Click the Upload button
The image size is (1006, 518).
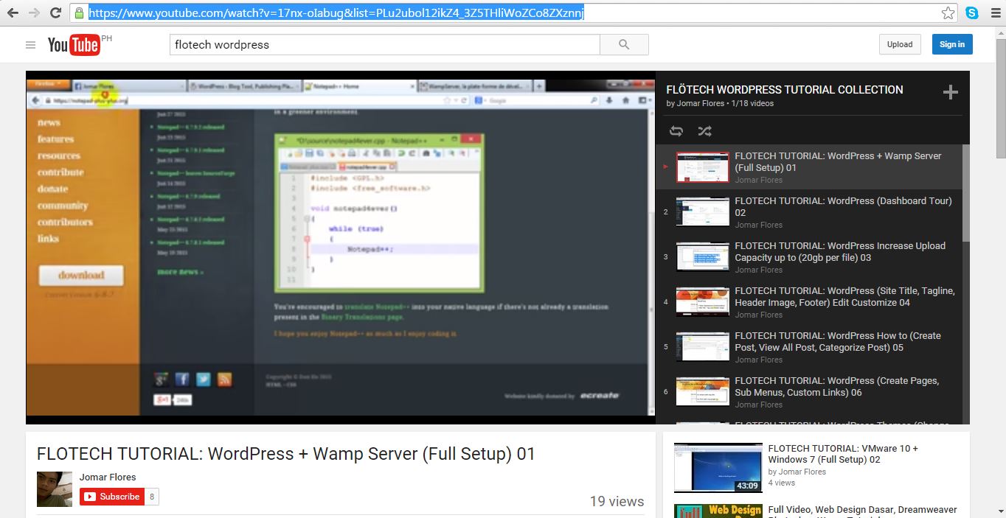tap(900, 44)
